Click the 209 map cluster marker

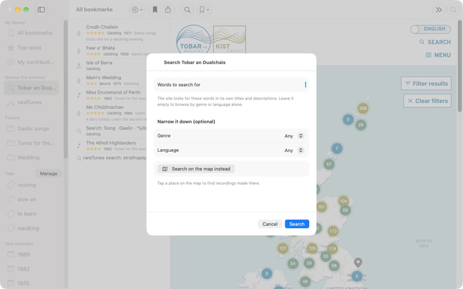363,108
